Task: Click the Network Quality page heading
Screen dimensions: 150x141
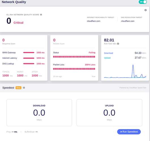Action: click(14, 2)
